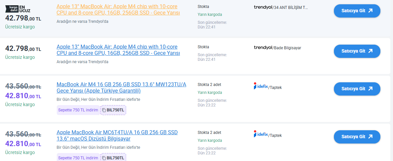Click the idefix indirim slogan on the MC6T4TU/A row
The image size is (393, 161).
coord(99,147)
